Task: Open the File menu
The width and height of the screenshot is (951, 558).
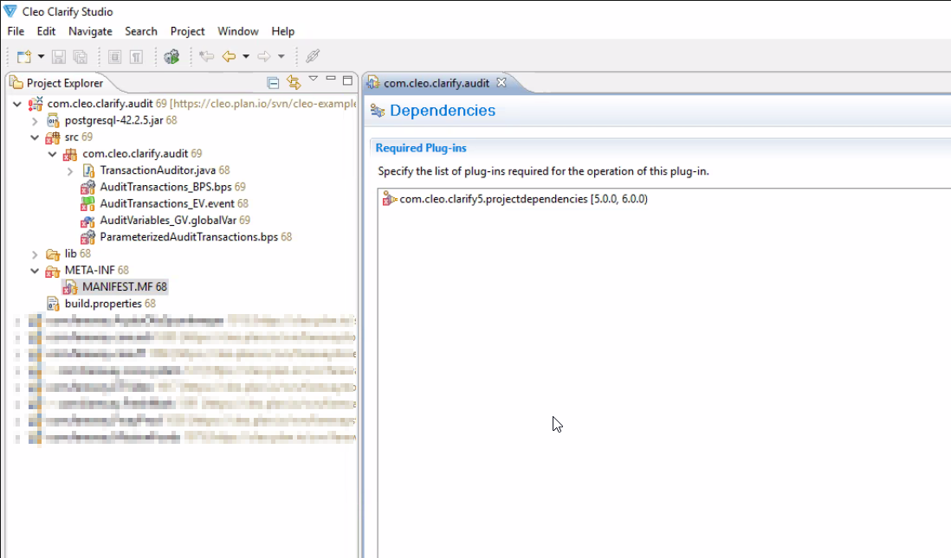Action: tap(16, 31)
